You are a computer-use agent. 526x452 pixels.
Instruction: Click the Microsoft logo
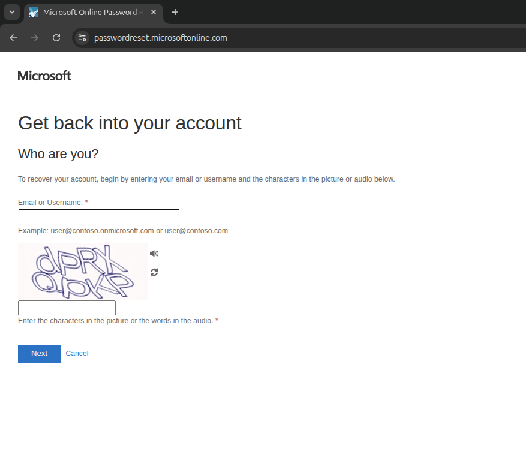click(44, 76)
